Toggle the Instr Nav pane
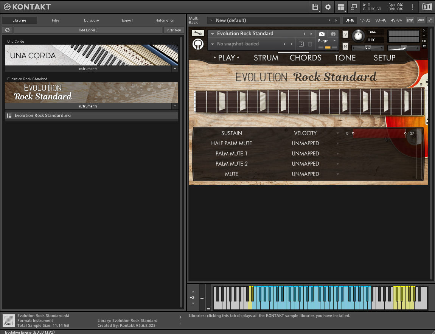The width and height of the screenshot is (435, 334). 174,30
